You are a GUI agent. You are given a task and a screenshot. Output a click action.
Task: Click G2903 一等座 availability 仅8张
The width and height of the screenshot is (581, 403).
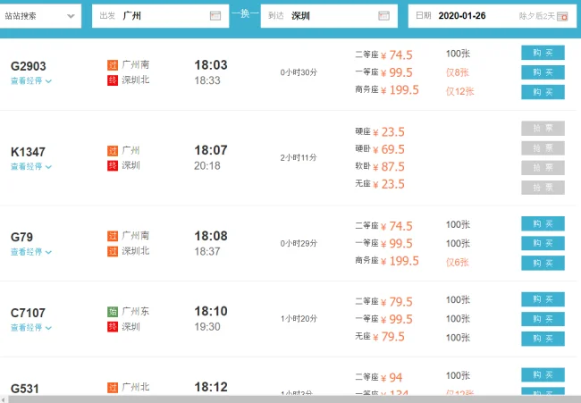[x=458, y=72]
